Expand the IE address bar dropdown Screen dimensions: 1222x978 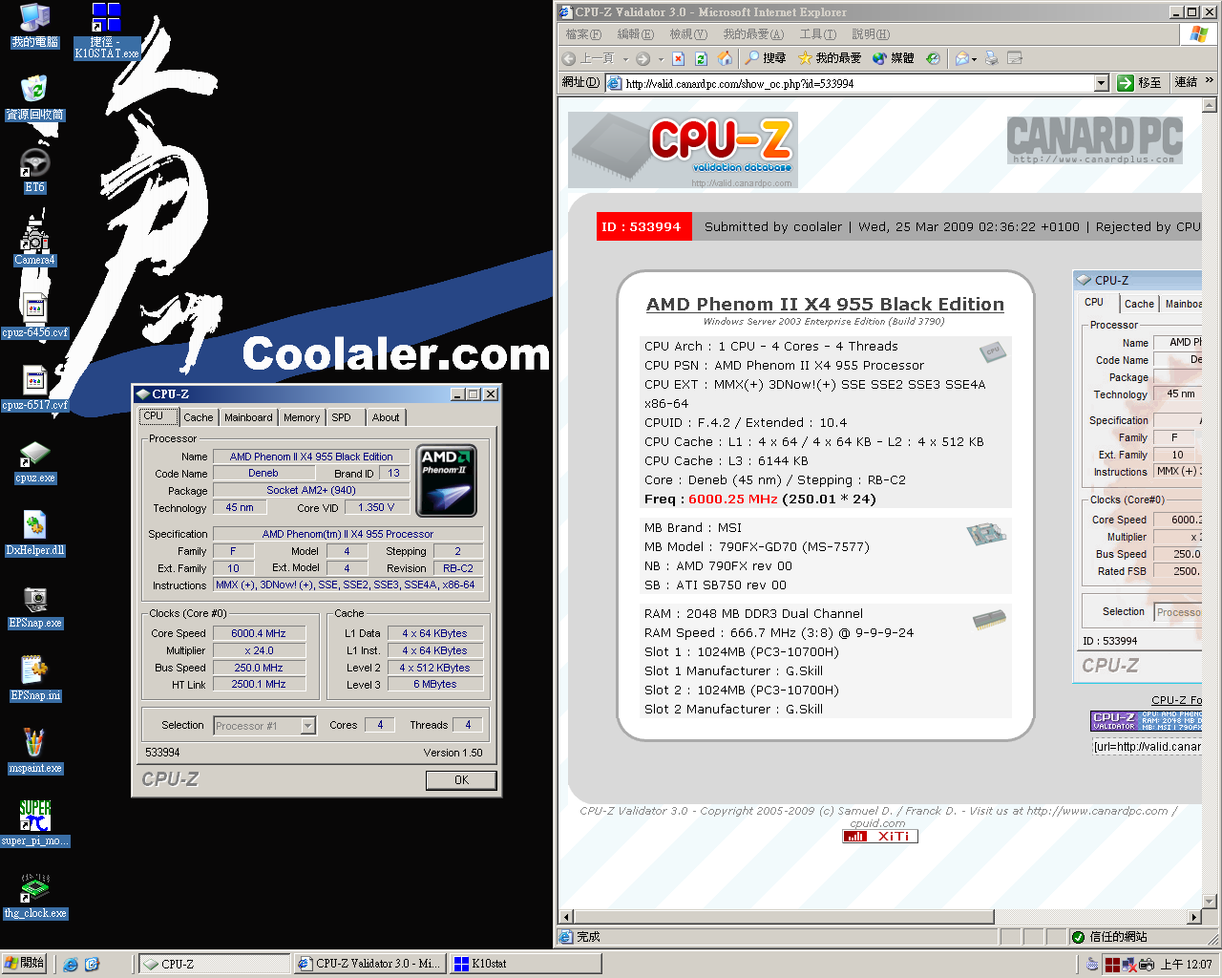point(1101,83)
